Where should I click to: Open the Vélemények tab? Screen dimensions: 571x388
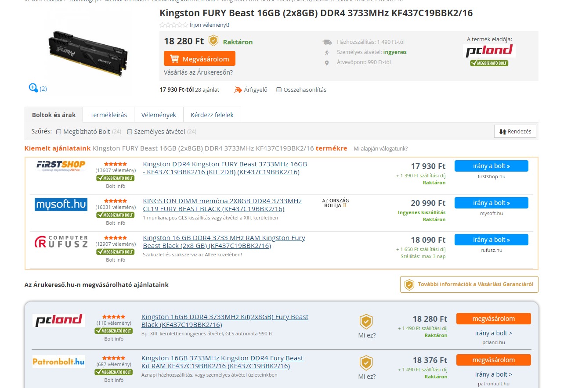159,115
